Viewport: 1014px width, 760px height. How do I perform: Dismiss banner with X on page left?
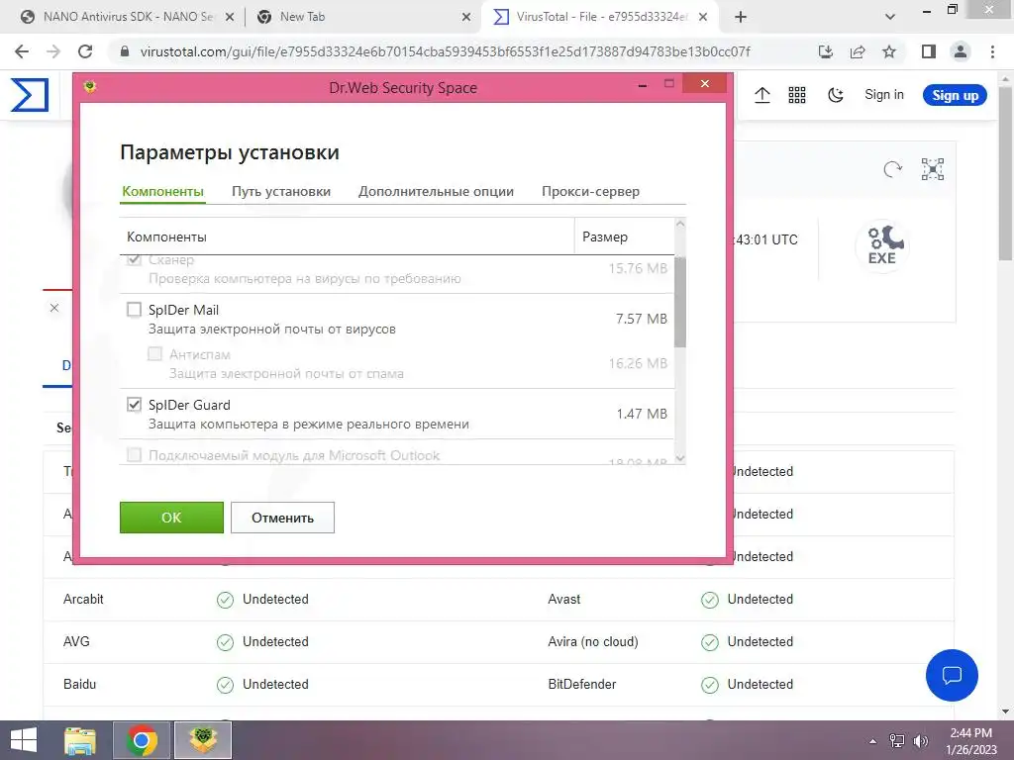click(x=54, y=308)
